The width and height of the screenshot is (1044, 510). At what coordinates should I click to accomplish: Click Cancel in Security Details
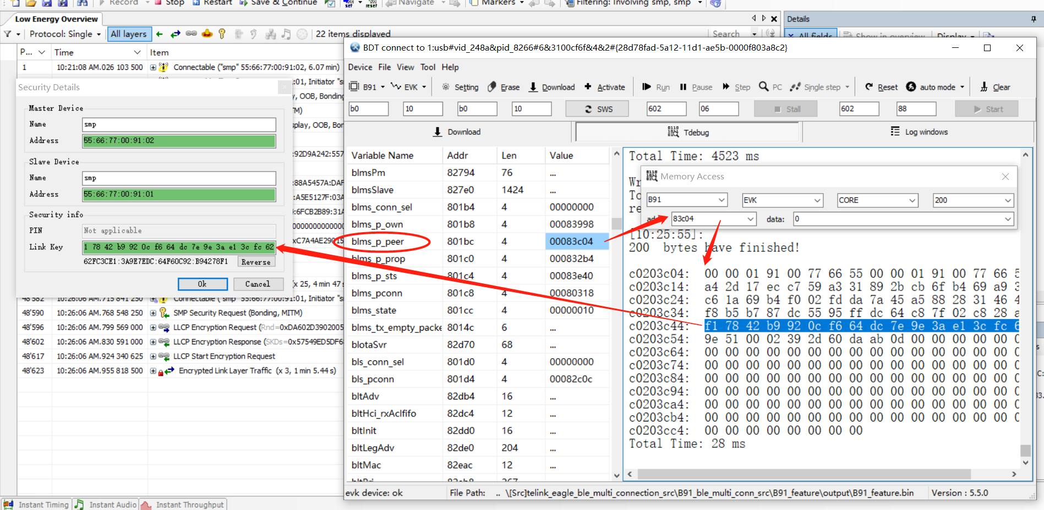point(258,284)
